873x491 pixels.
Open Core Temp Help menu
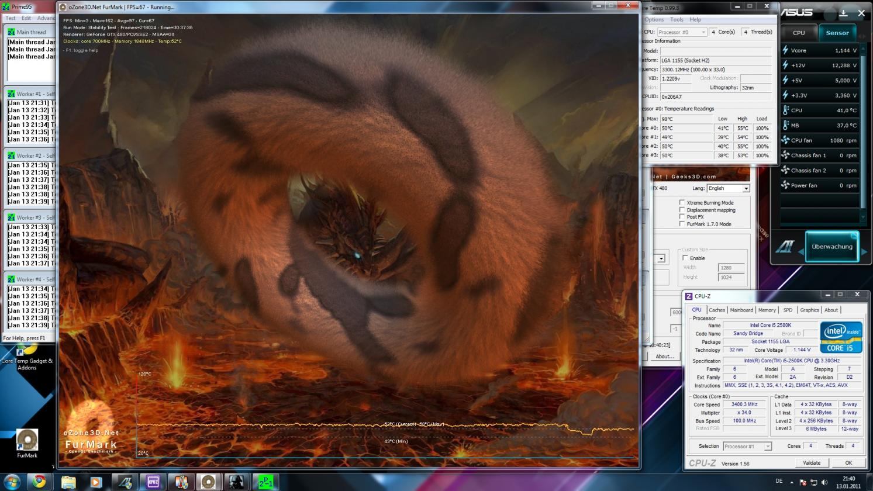695,19
